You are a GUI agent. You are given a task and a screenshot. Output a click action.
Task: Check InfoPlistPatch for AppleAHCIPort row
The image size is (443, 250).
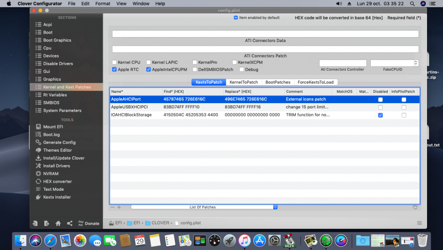tap(404, 99)
